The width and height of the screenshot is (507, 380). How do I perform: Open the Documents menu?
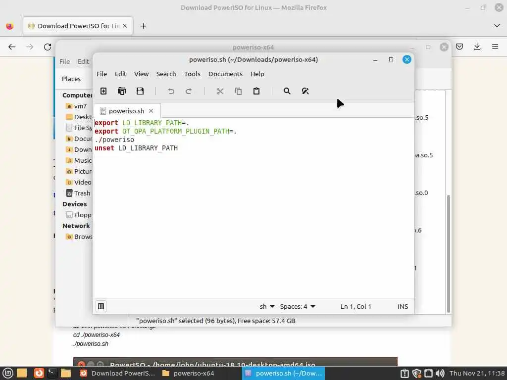pos(225,74)
